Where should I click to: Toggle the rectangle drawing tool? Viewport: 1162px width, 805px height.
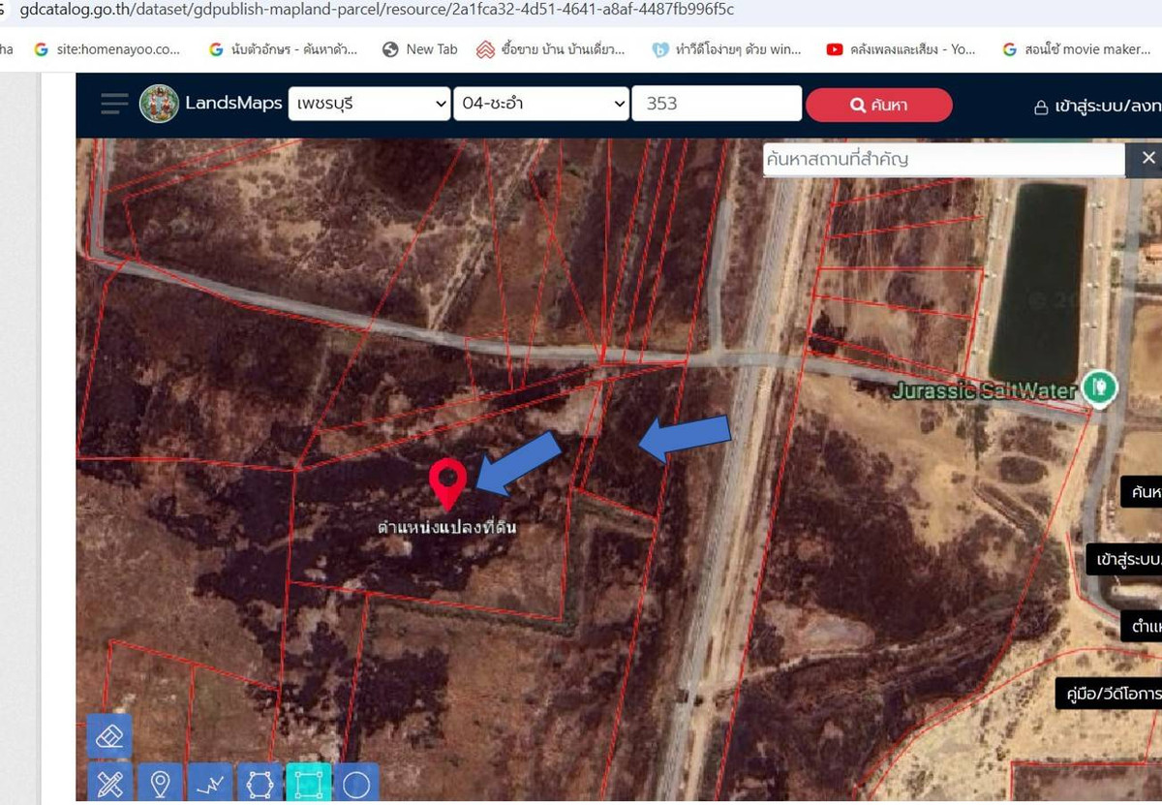pos(308,783)
